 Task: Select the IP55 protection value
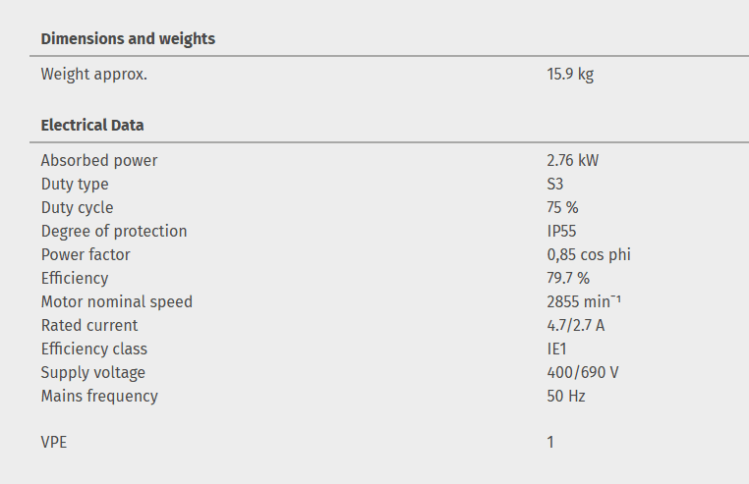tap(561, 231)
